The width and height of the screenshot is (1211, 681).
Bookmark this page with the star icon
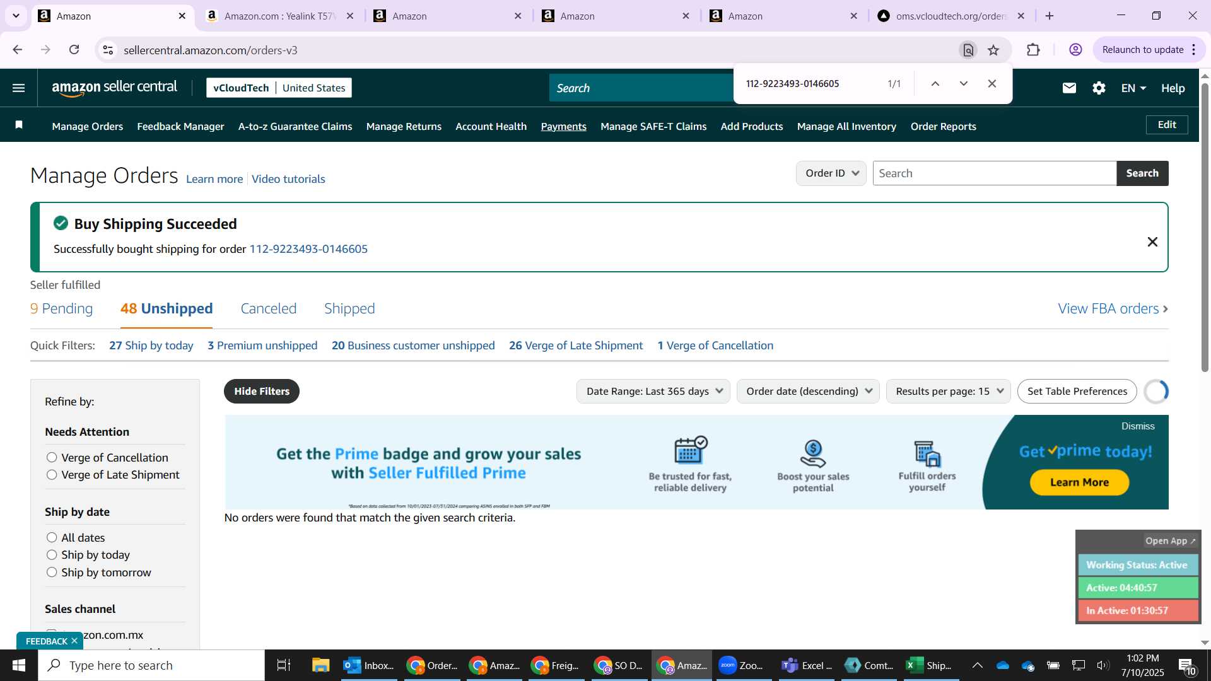click(x=993, y=50)
